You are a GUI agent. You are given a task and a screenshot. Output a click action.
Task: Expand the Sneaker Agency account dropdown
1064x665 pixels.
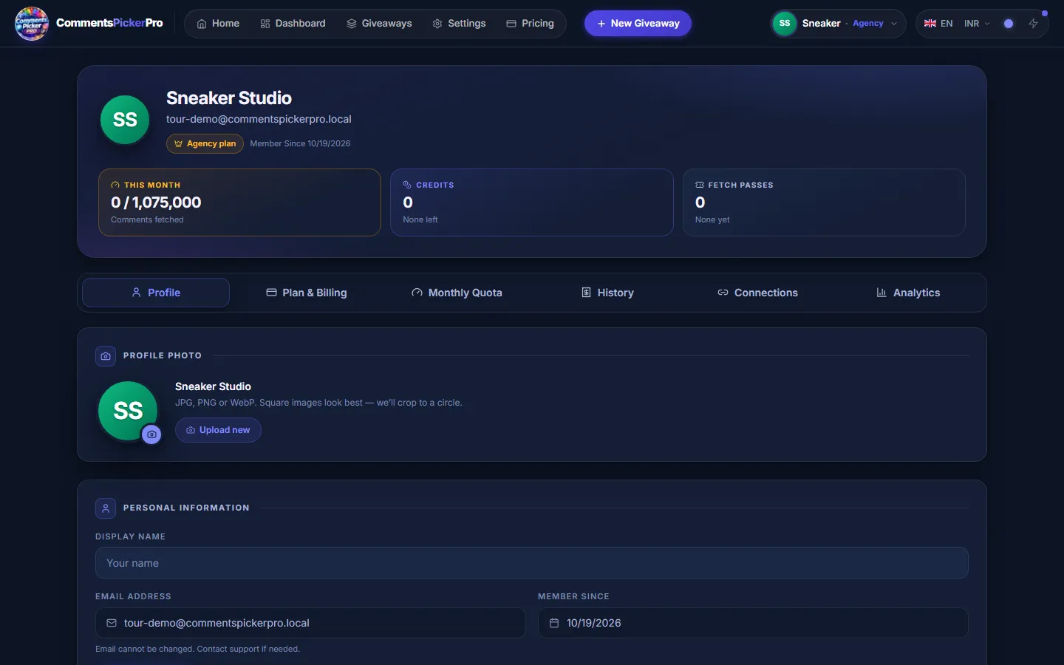[x=838, y=24]
